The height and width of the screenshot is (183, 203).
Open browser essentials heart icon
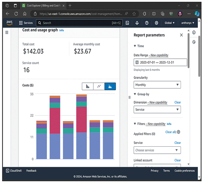pos(171,14)
